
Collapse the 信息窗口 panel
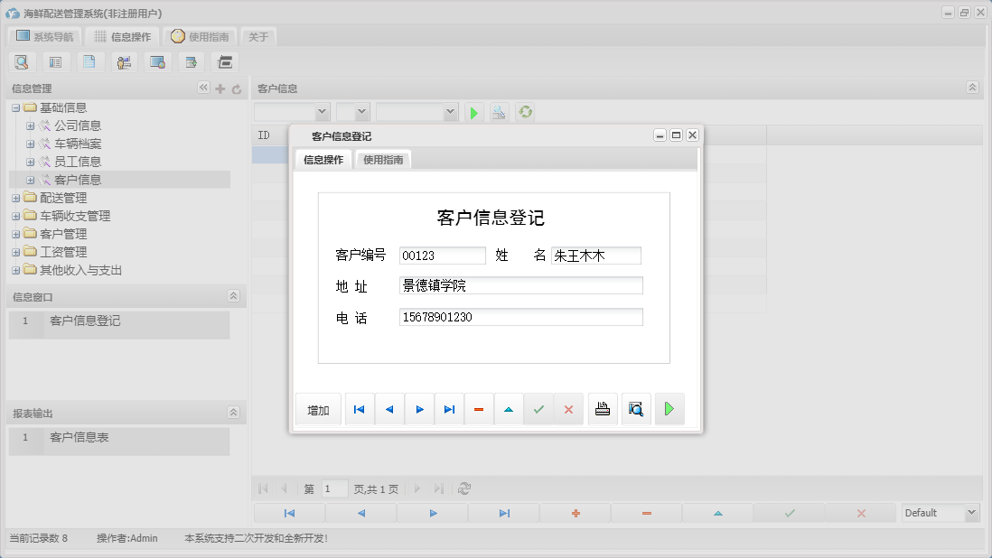(x=233, y=295)
